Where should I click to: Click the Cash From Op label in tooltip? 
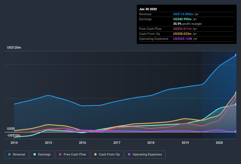[x=149, y=34]
